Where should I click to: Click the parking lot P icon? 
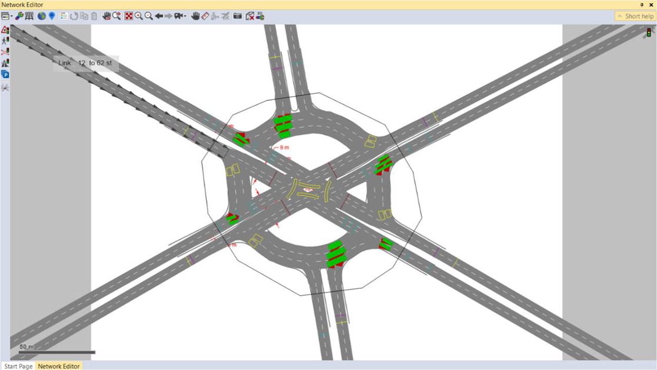coord(5,75)
